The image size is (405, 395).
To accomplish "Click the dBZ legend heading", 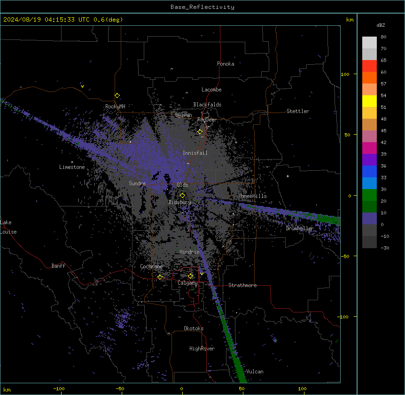I will point(381,25).
